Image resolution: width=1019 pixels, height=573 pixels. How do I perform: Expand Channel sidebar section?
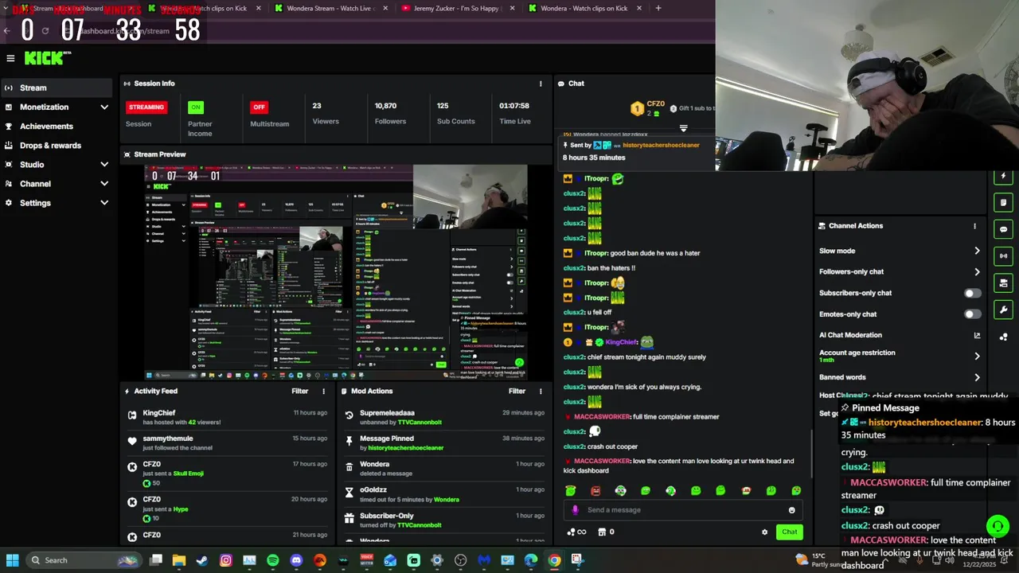click(x=104, y=184)
